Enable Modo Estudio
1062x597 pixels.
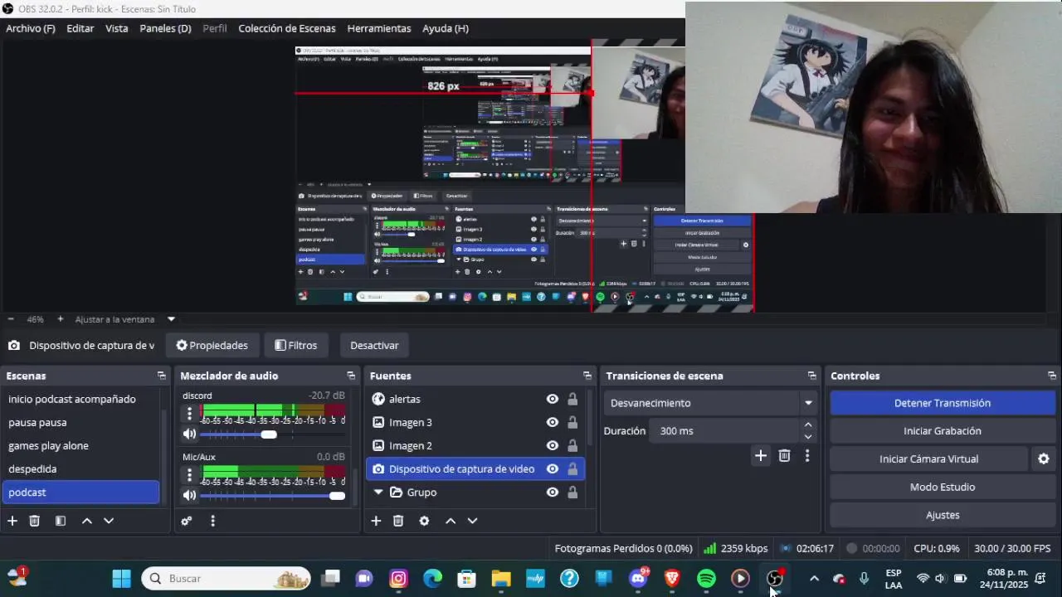pos(943,487)
